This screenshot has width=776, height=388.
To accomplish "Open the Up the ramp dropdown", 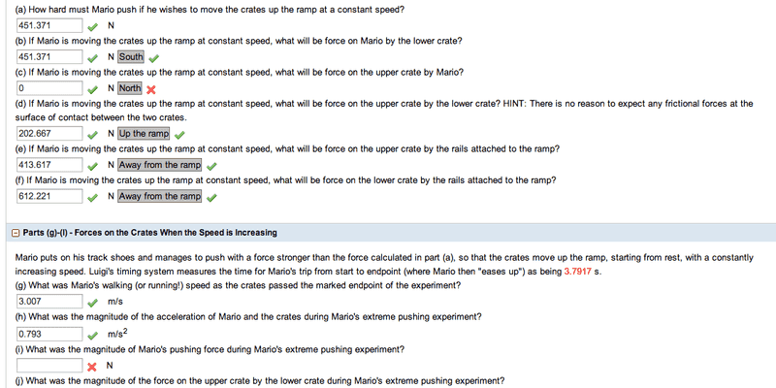I will click(x=145, y=134).
